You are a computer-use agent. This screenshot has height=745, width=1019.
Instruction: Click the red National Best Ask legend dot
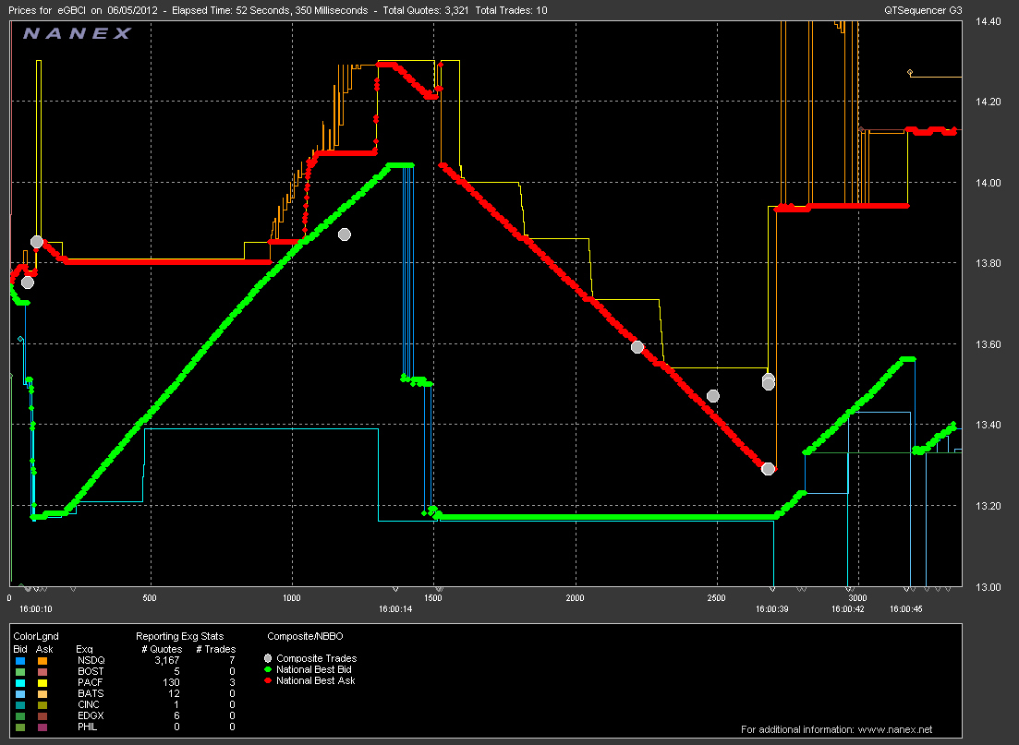(268, 680)
